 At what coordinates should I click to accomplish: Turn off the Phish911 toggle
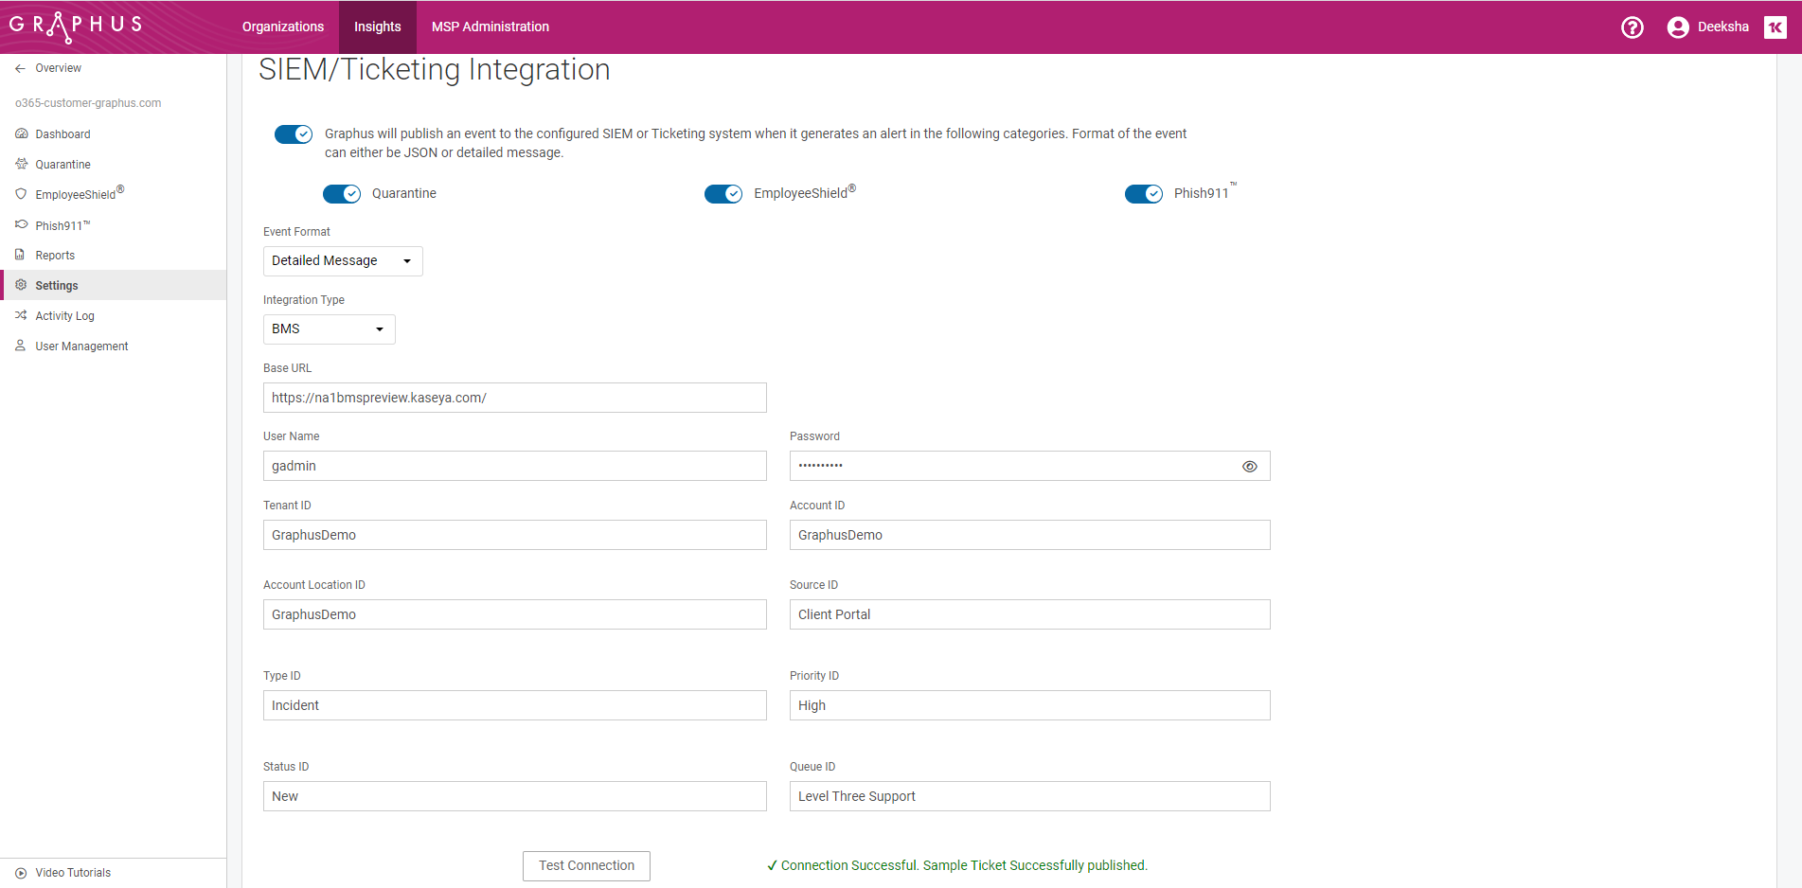coord(1143,193)
